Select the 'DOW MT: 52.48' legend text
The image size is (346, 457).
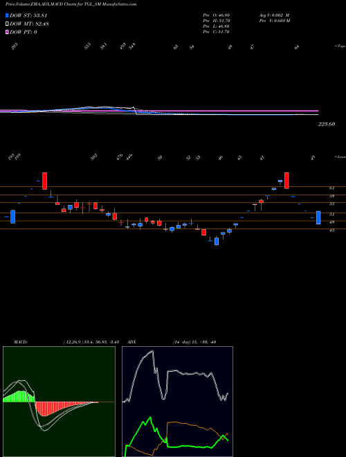(29, 24)
